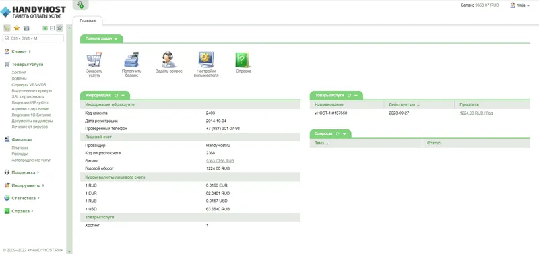The image size is (539, 254).
Task: Open Домены in the sidebar
Action: coord(19,78)
